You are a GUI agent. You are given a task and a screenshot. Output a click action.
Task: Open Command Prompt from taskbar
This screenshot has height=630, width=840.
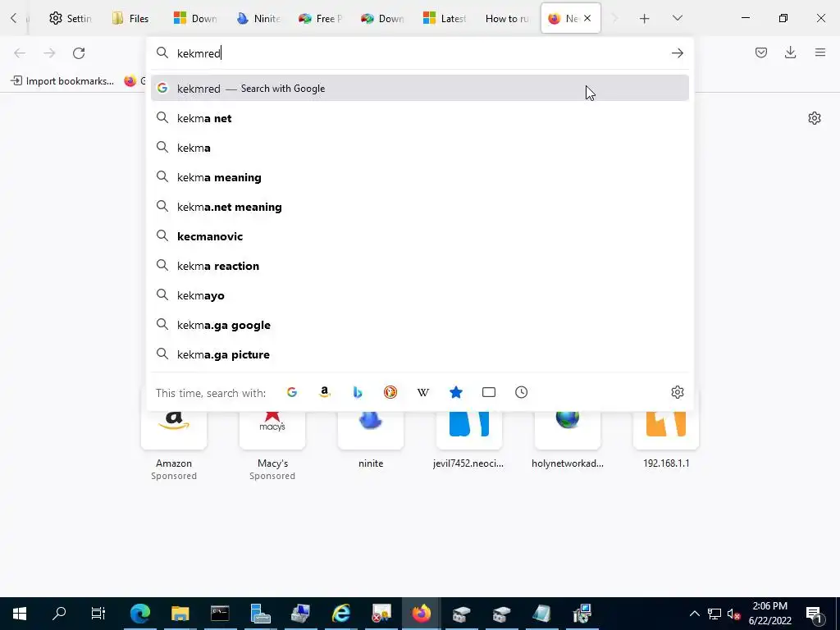220,614
